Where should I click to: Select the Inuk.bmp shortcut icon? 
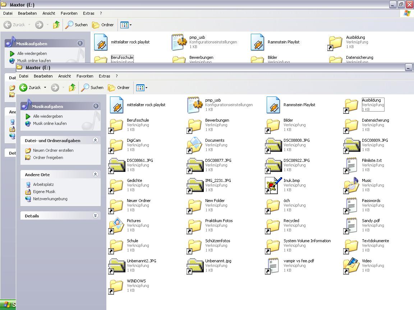(x=273, y=185)
